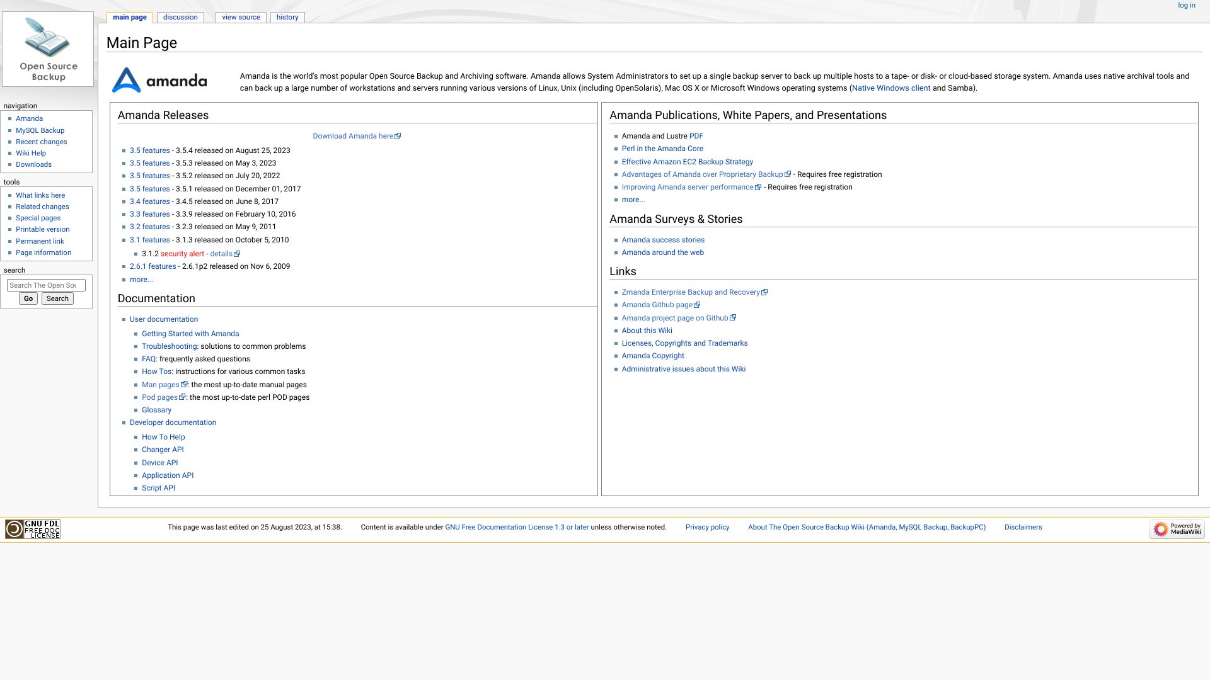Image resolution: width=1210 pixels, height=680 pixels.
Task: Open the Permanent link
Action: point(40,242)
